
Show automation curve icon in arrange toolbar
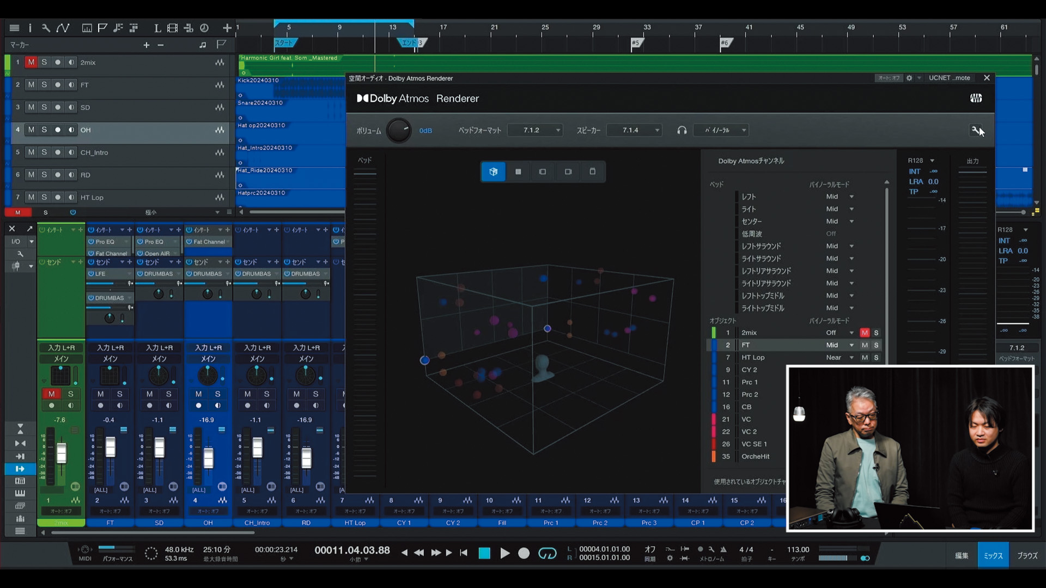[x=63, y=28]
